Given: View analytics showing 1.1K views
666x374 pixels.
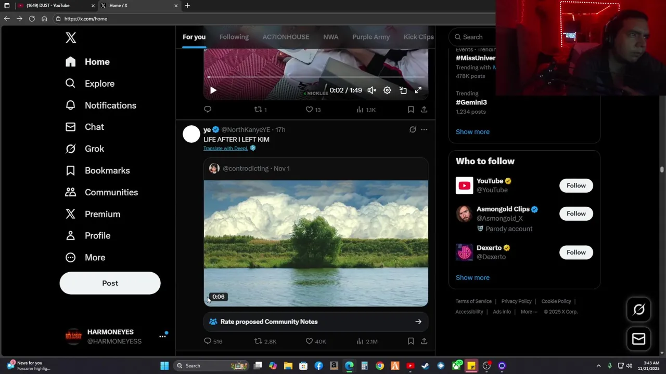Looking at the screenshot, I should (366, 110).
